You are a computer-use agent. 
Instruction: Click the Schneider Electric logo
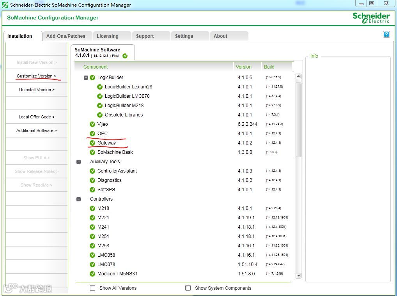[371, 18]
